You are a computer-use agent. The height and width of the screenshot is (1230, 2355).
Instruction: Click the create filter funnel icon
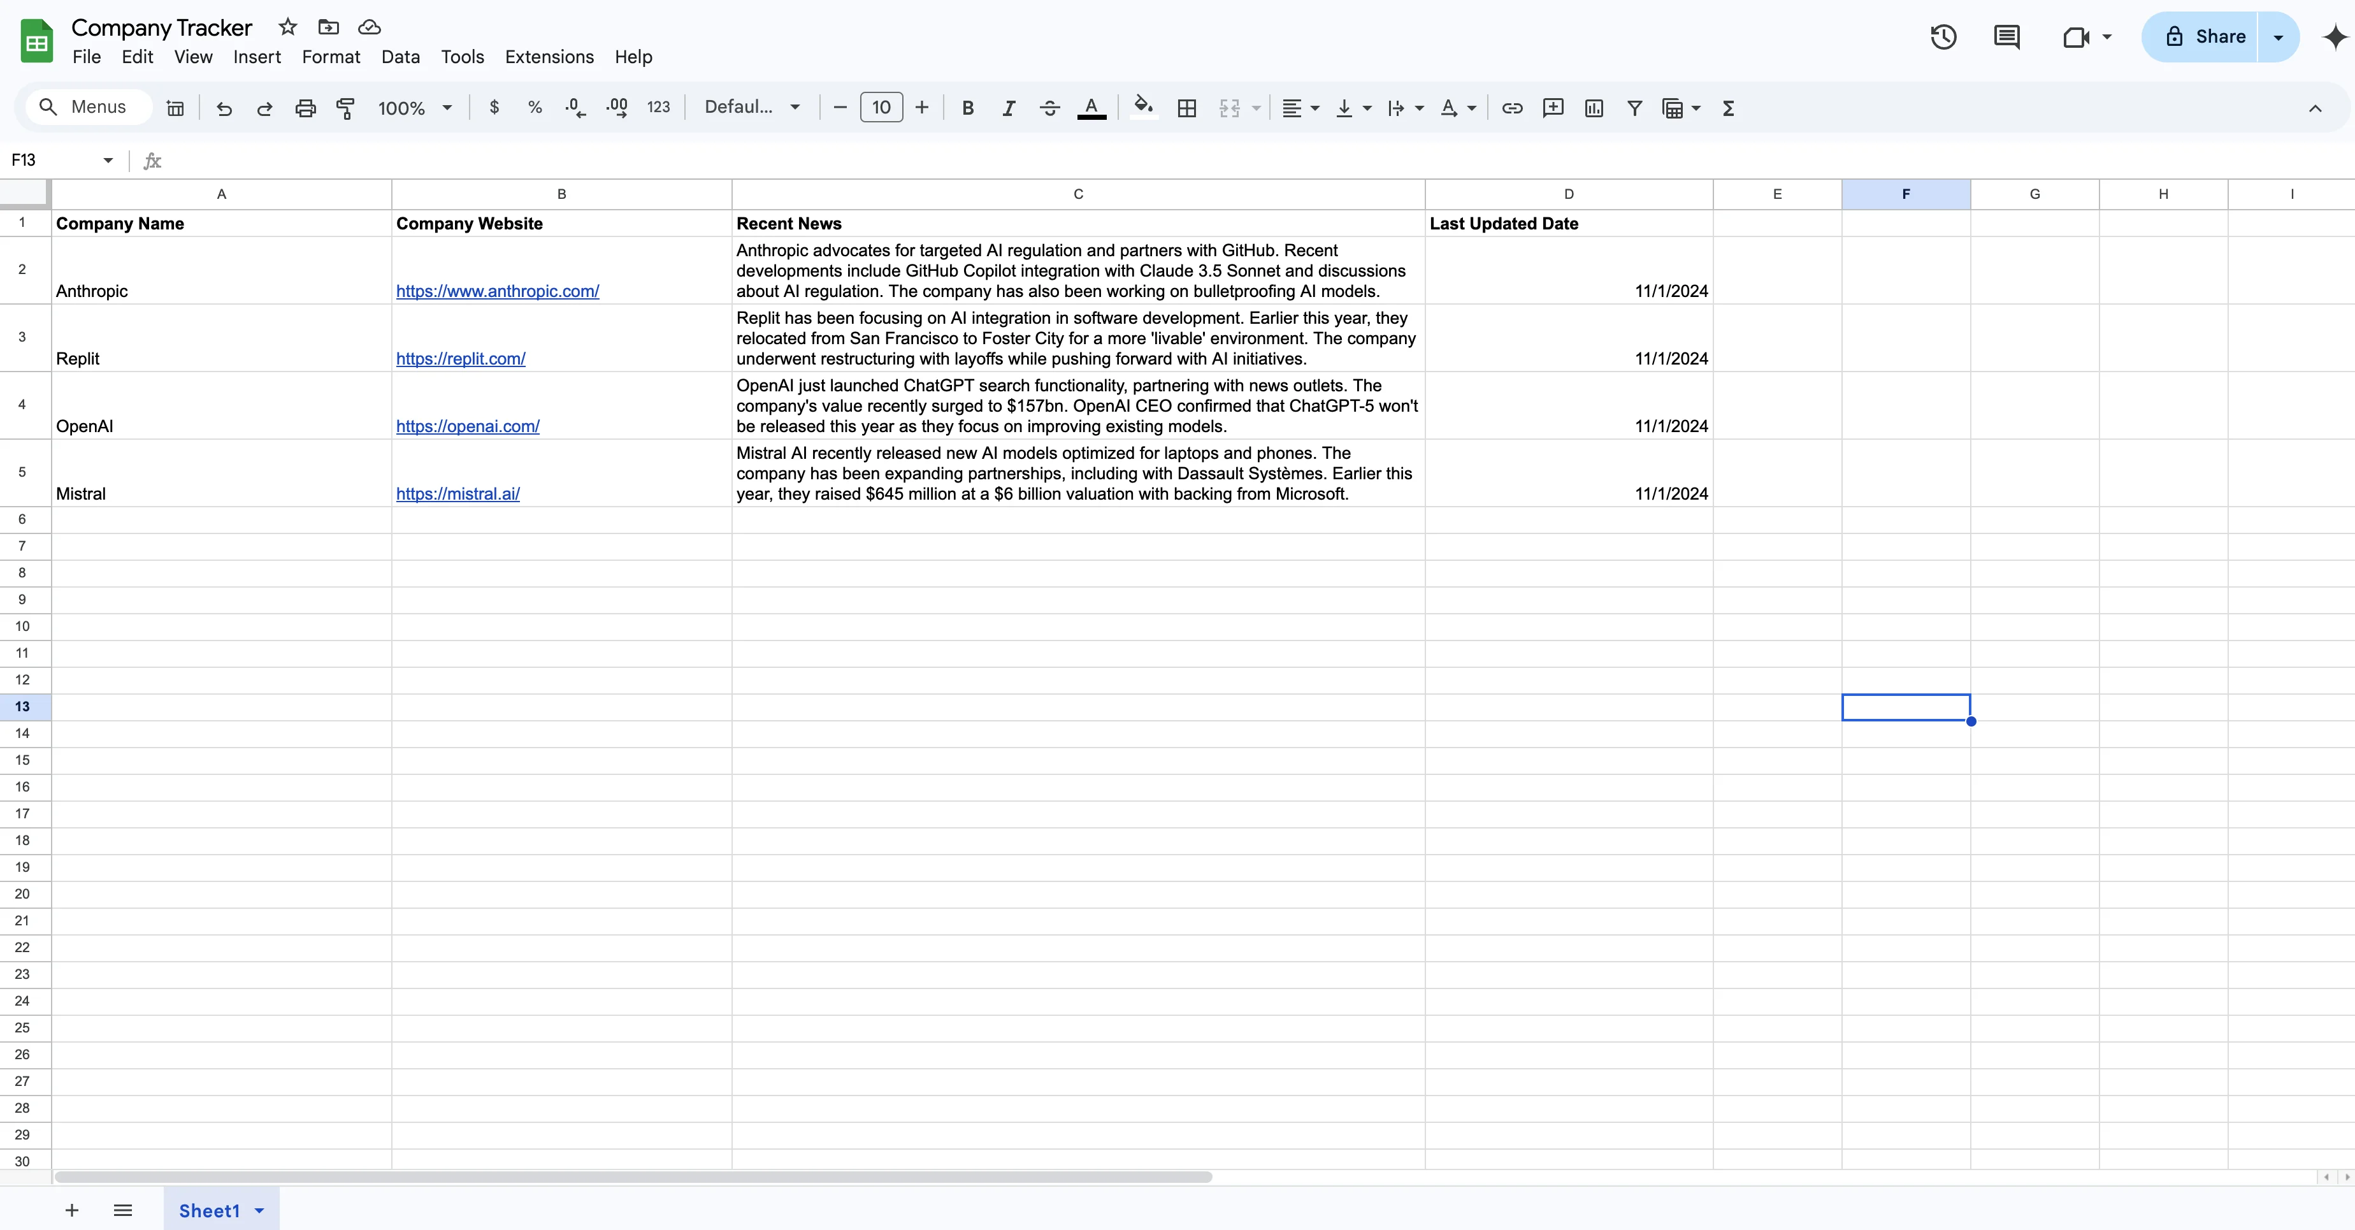coord(1634,108)
